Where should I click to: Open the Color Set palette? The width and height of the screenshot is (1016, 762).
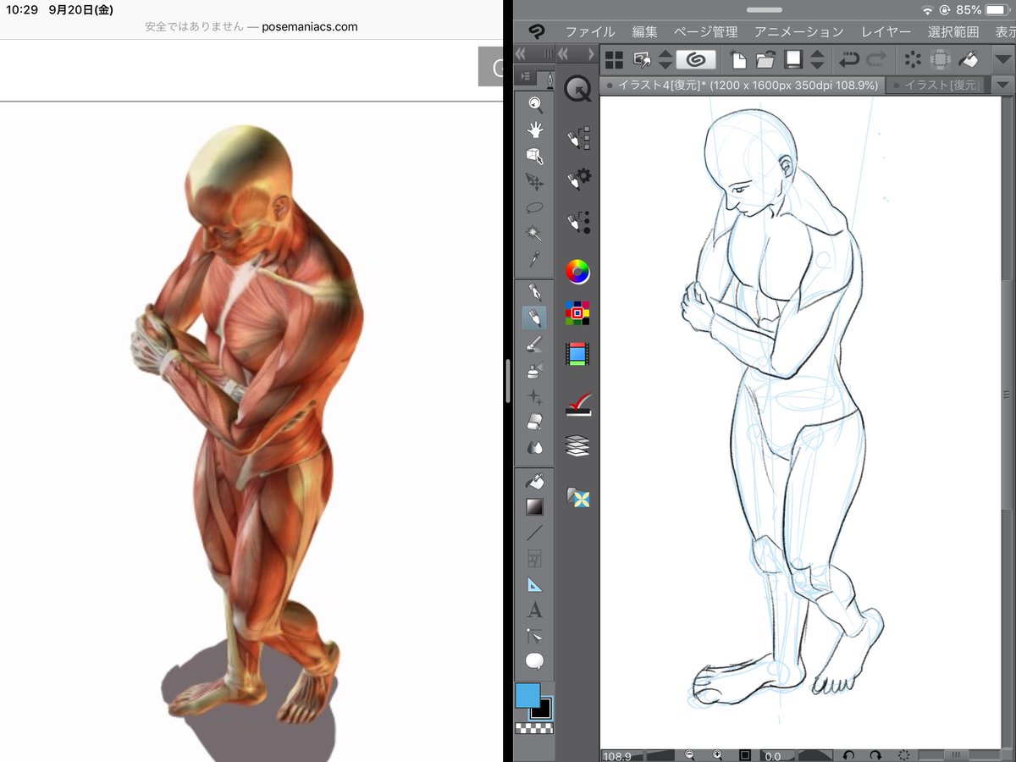pos(578,312)
